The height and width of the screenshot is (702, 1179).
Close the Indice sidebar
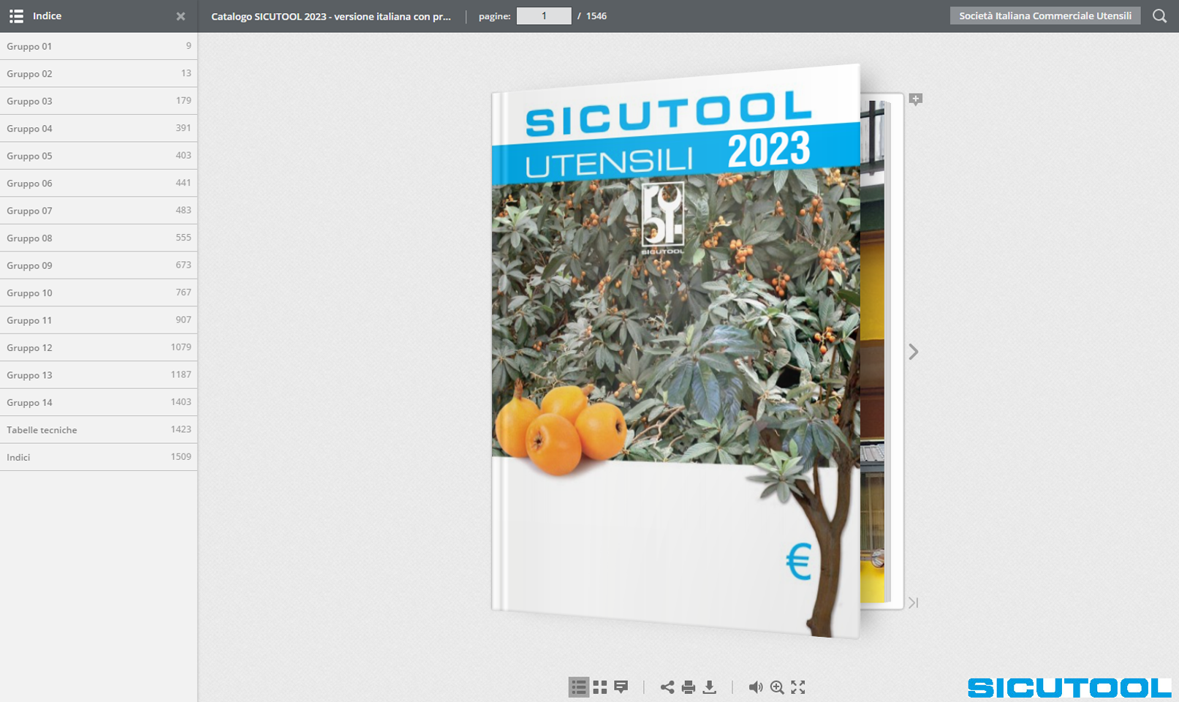(181, 16)
